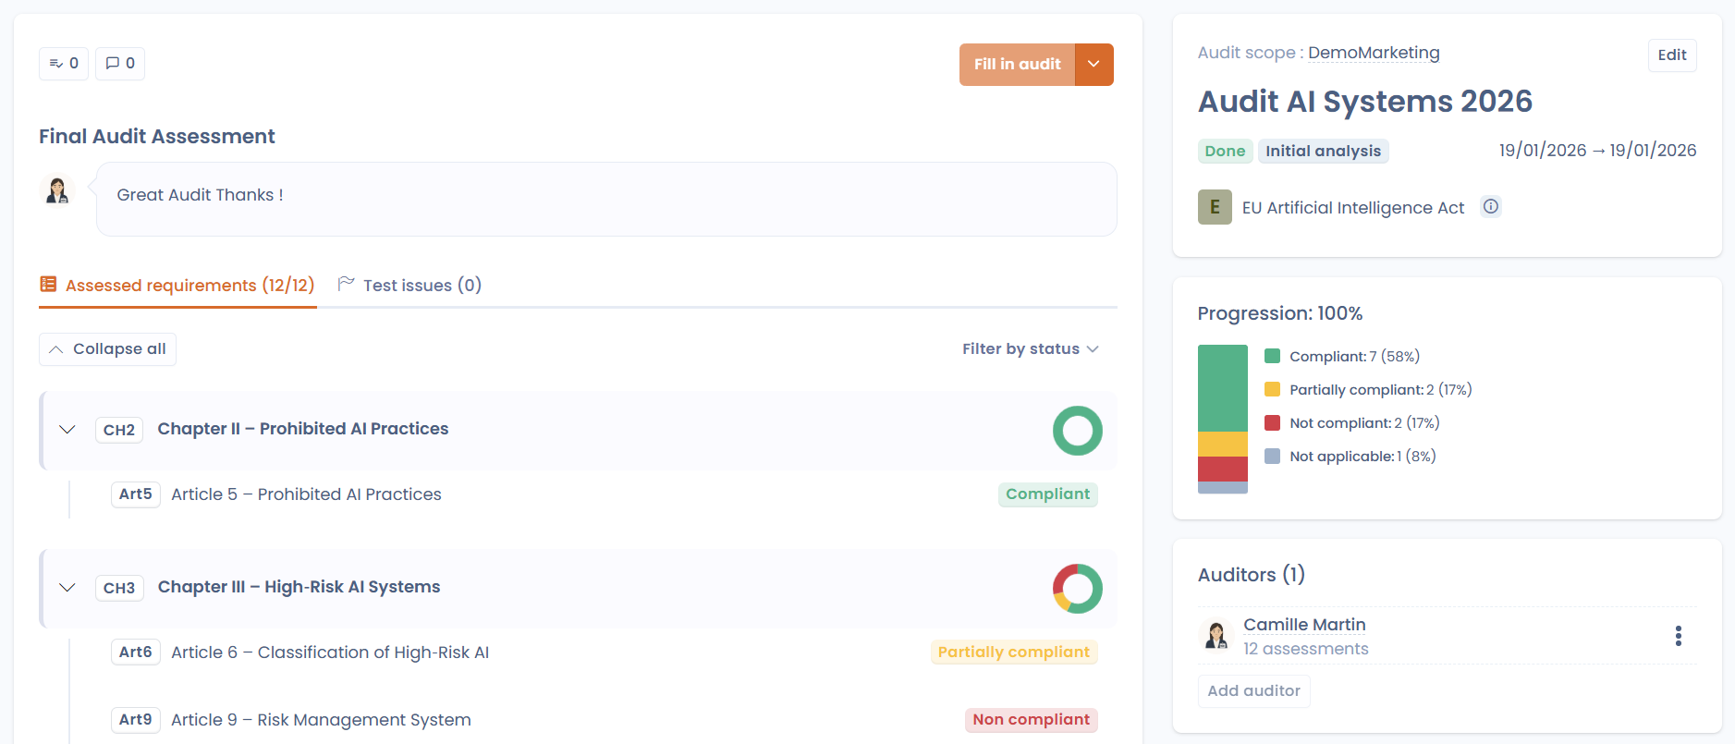
Task: Collapse Chapter III – High-Risk AI Systems
Action: point(67,588)
